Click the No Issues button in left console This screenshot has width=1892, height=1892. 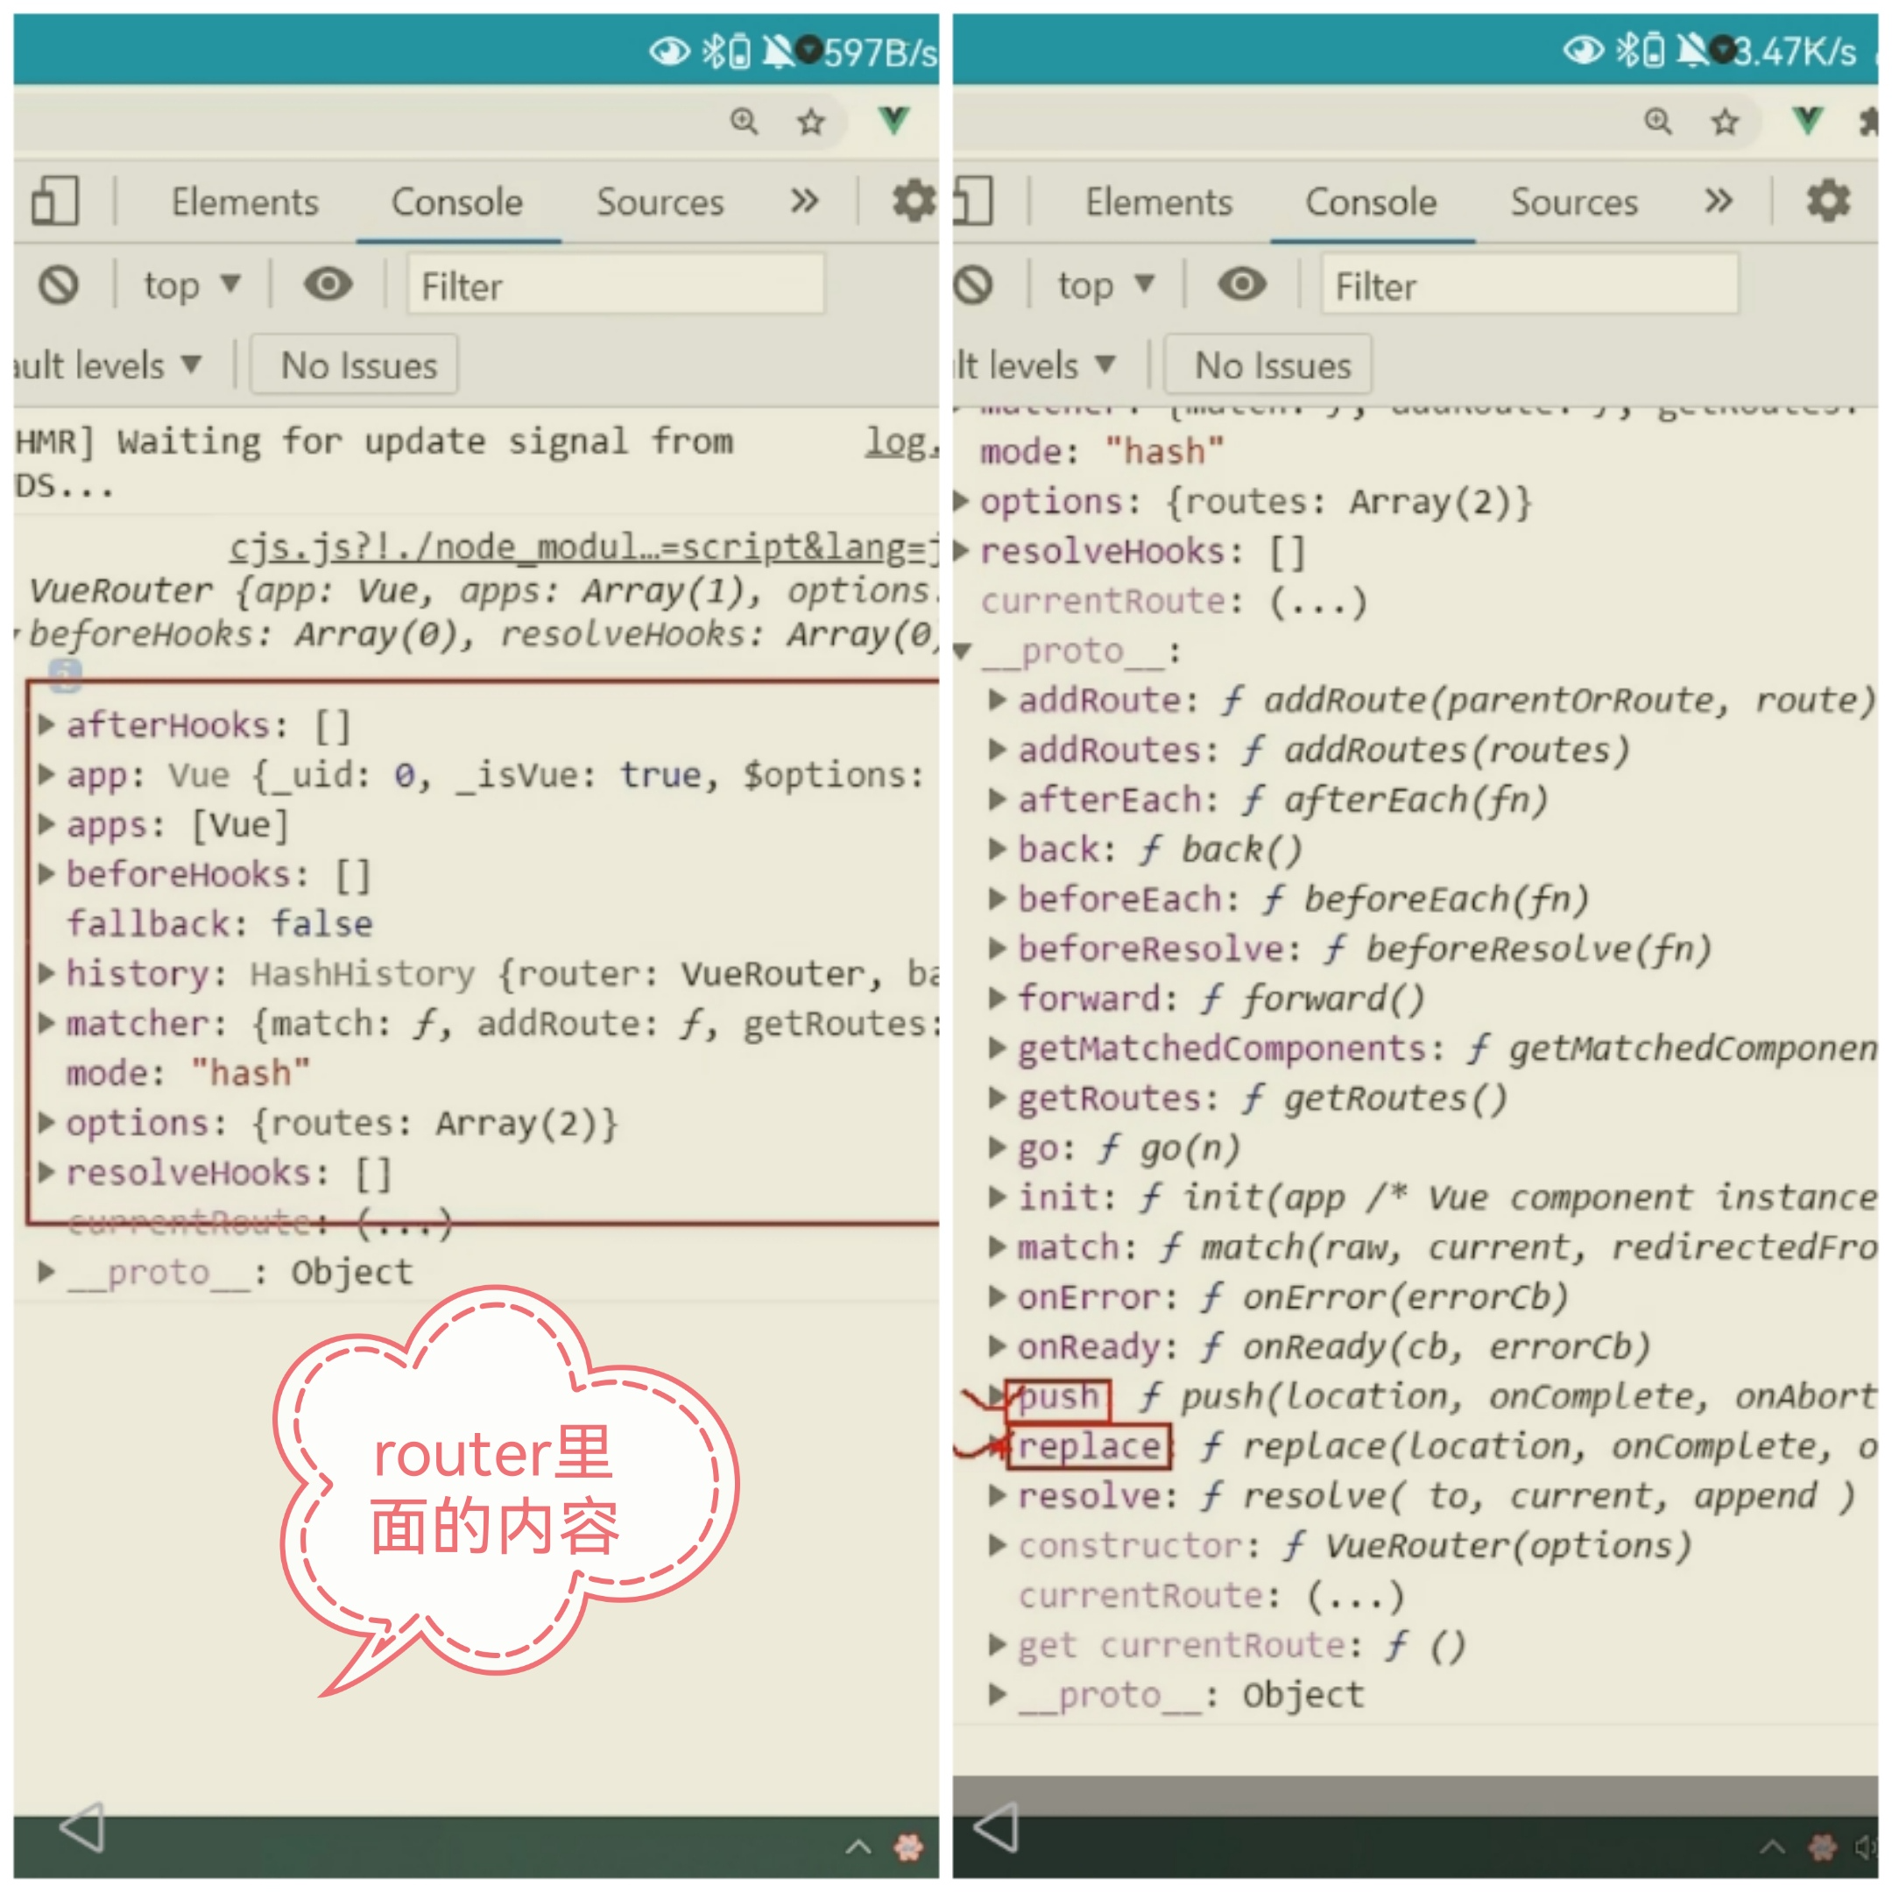pos(358,365)
